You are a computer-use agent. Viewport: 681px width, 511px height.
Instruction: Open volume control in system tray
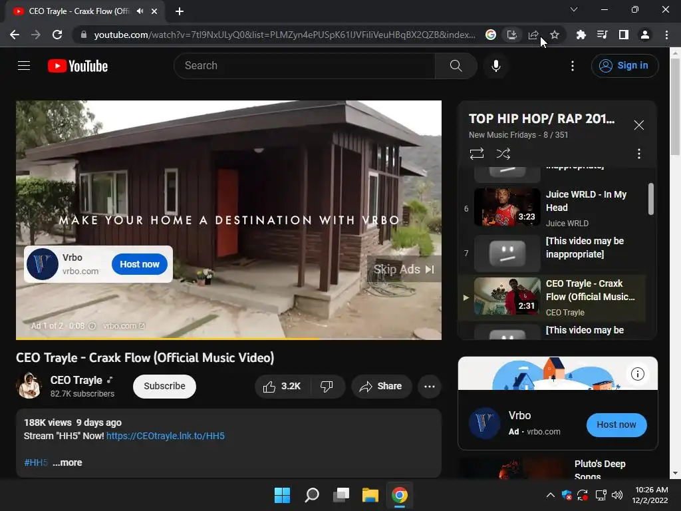[x=617, y=495]
